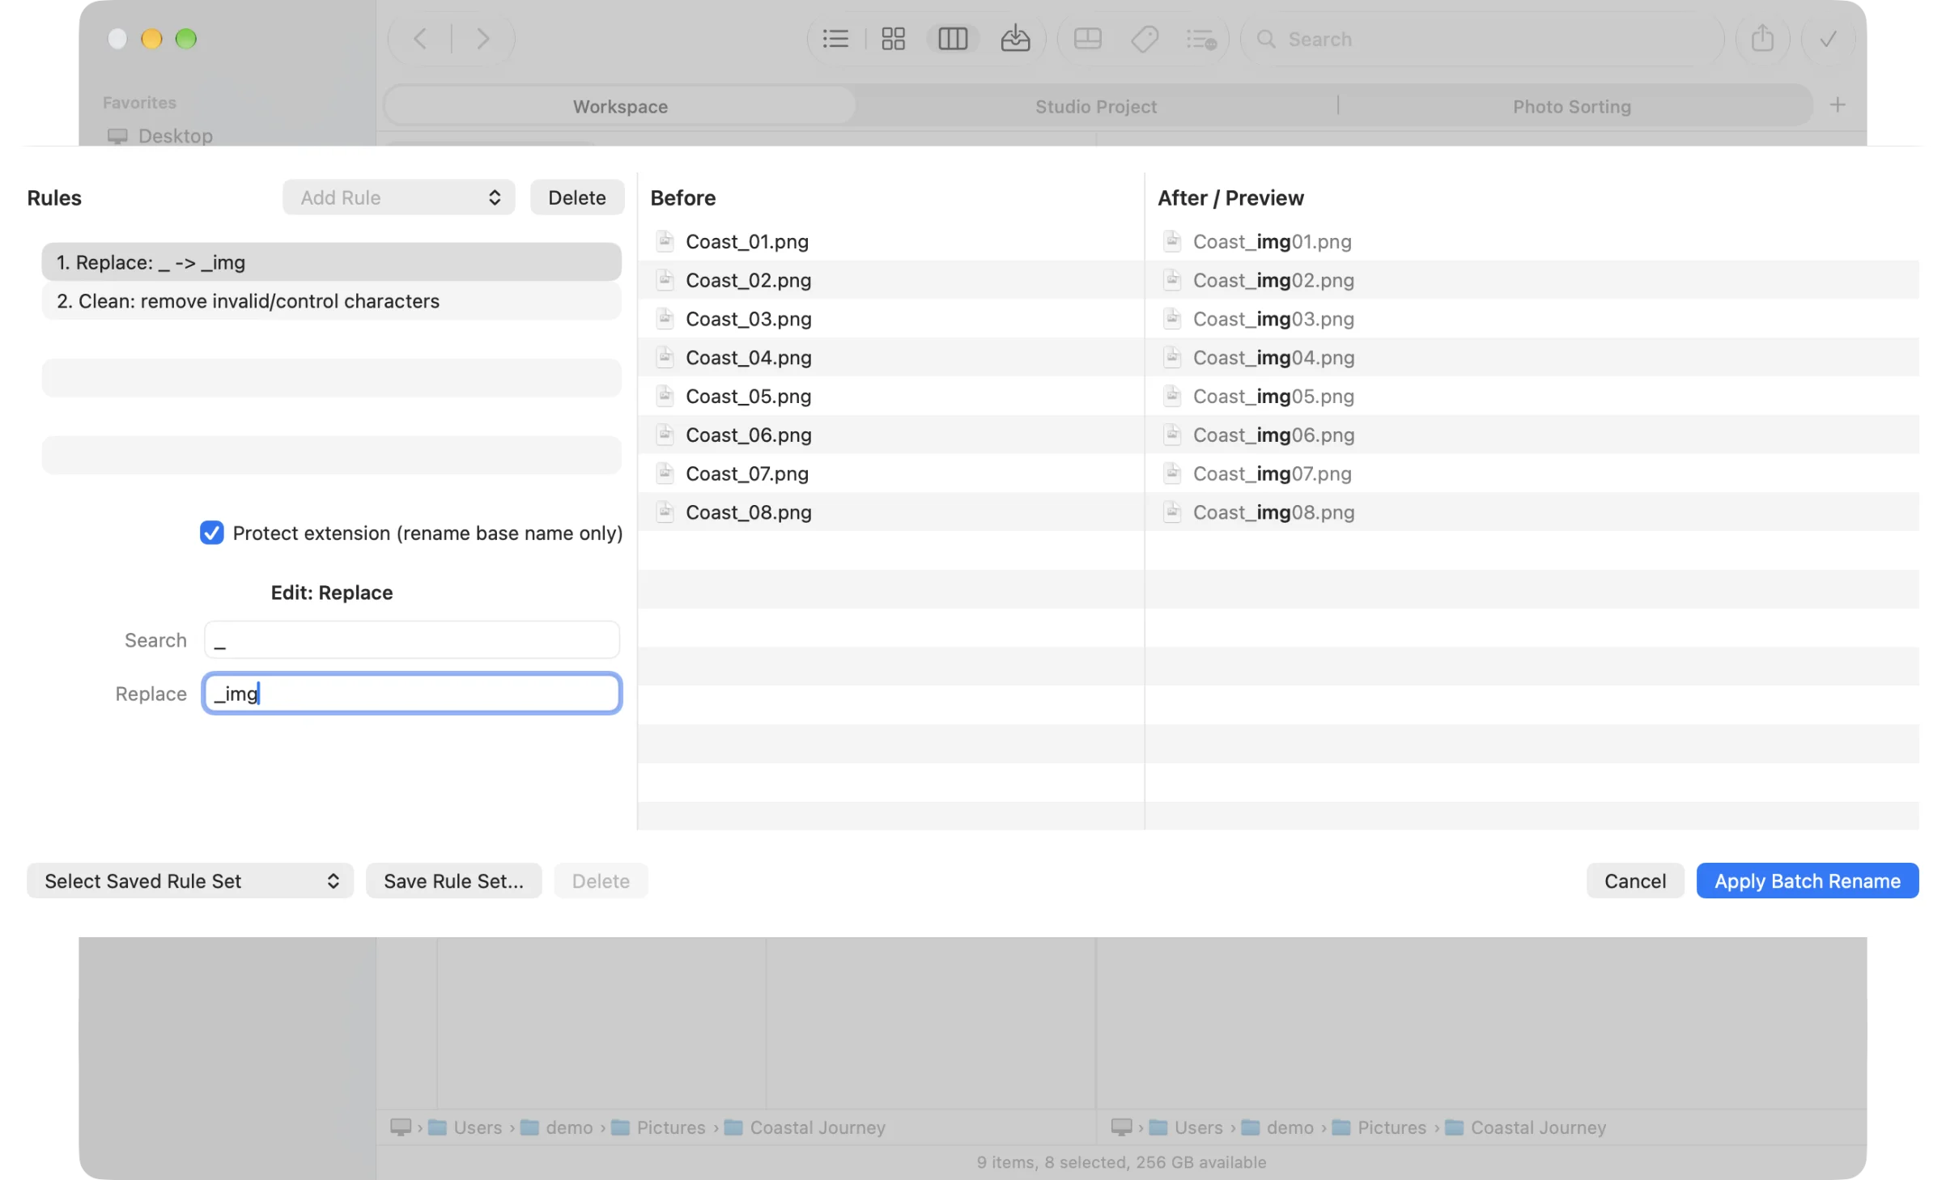This screenshot has height=1180, width=1946.
Task: Select Coast_06.png in Before list
Action: 890,435
